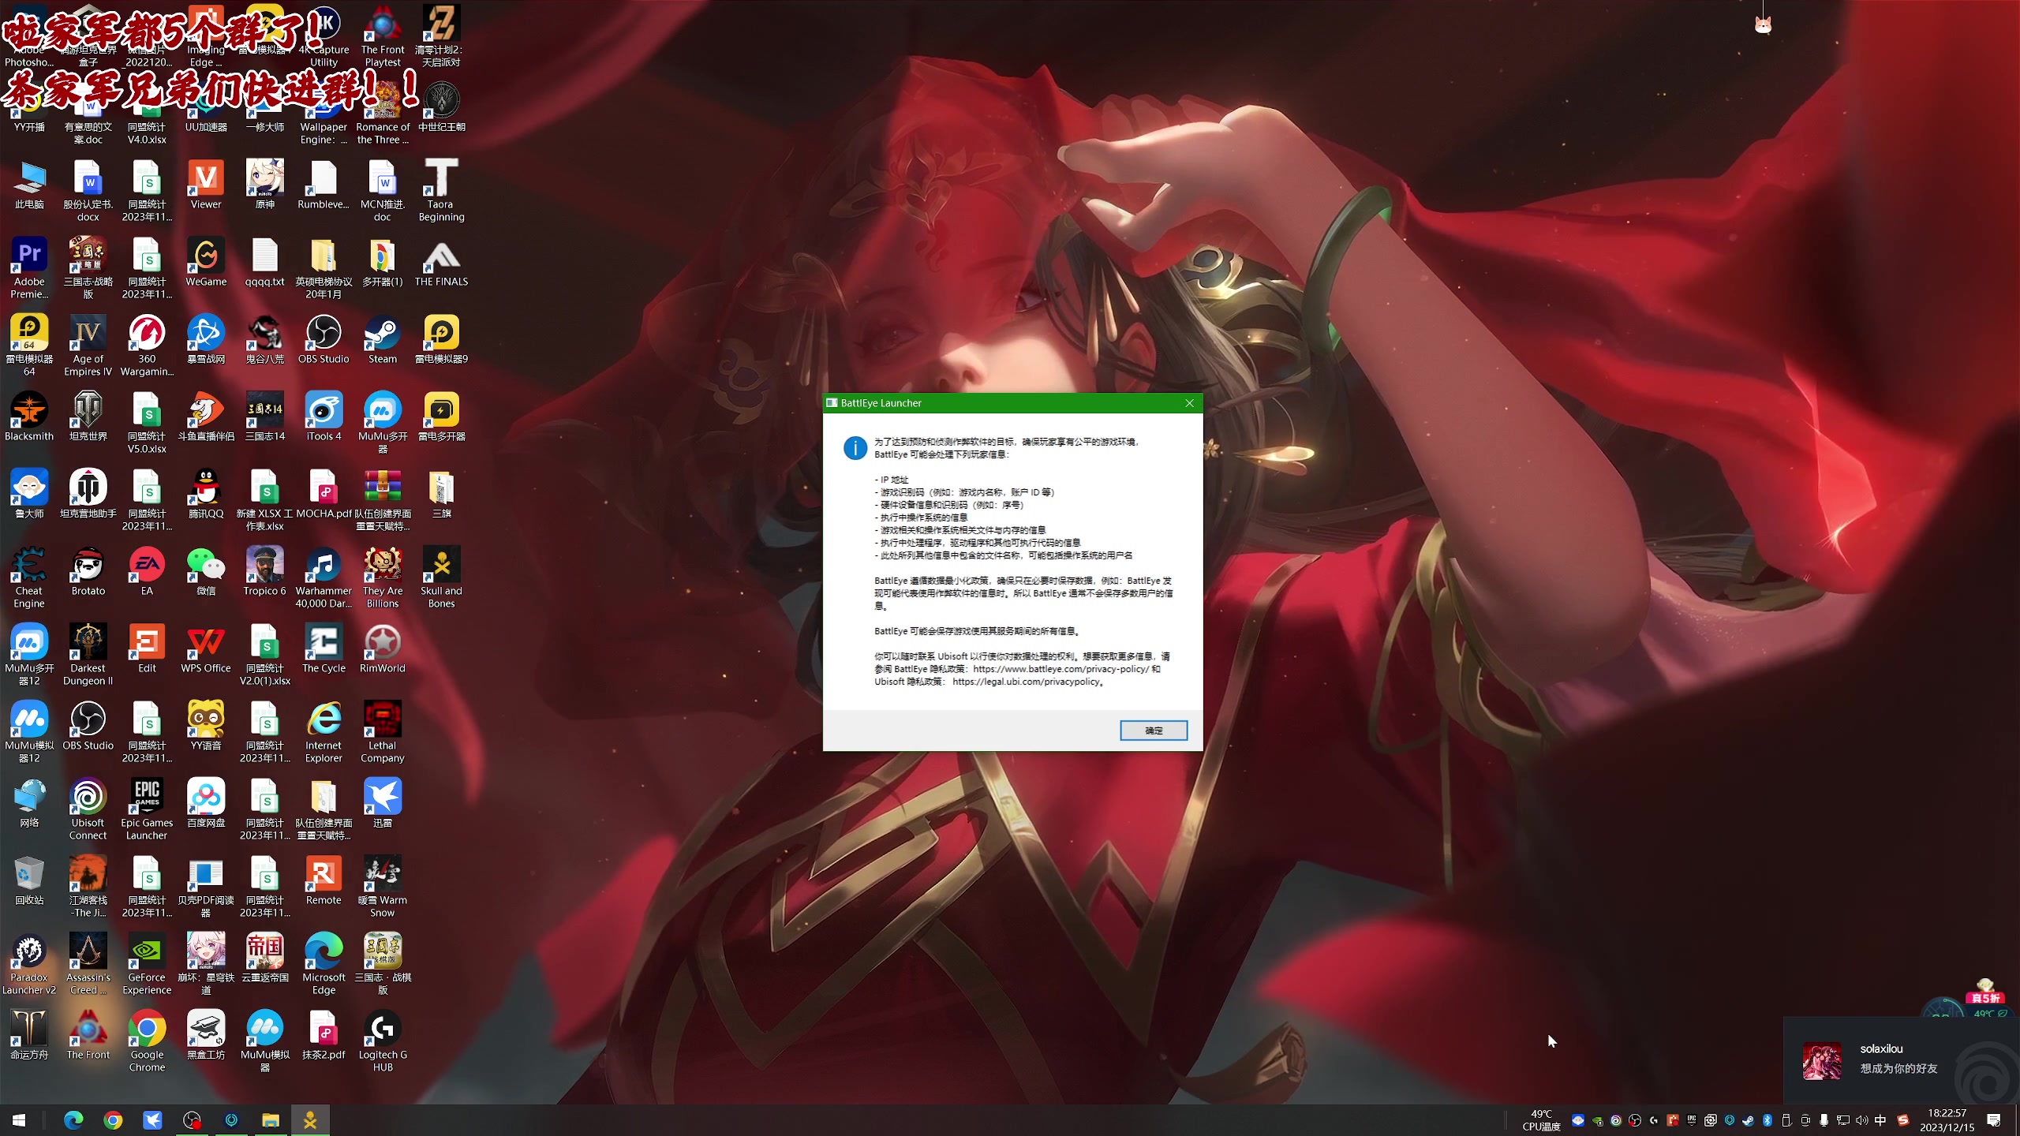Open 百度网盘 desktop icon
2020x1136 pixels.
tap(206, 804)
